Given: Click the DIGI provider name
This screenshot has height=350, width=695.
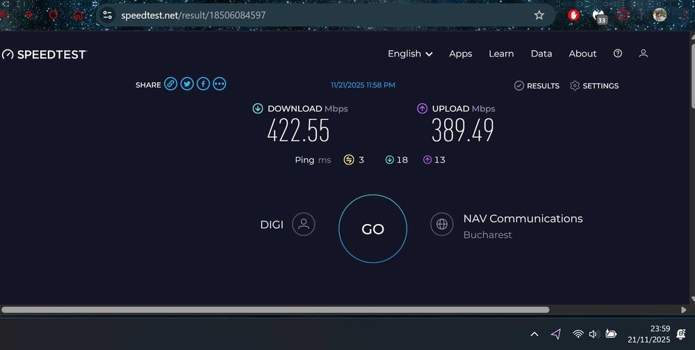Looking at the screenshot, I should [272, 225].
